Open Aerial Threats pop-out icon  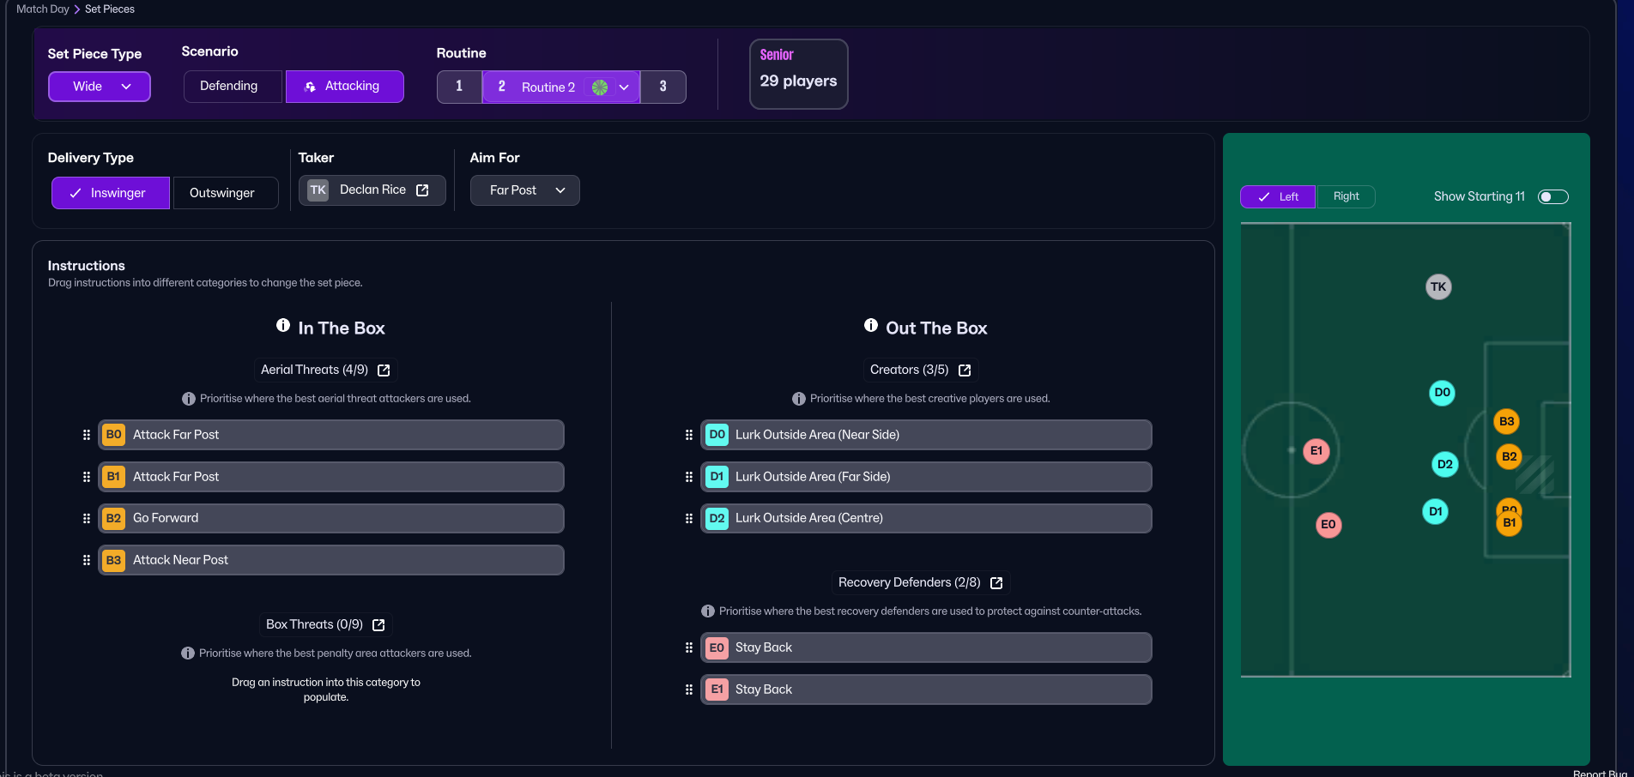384,370
